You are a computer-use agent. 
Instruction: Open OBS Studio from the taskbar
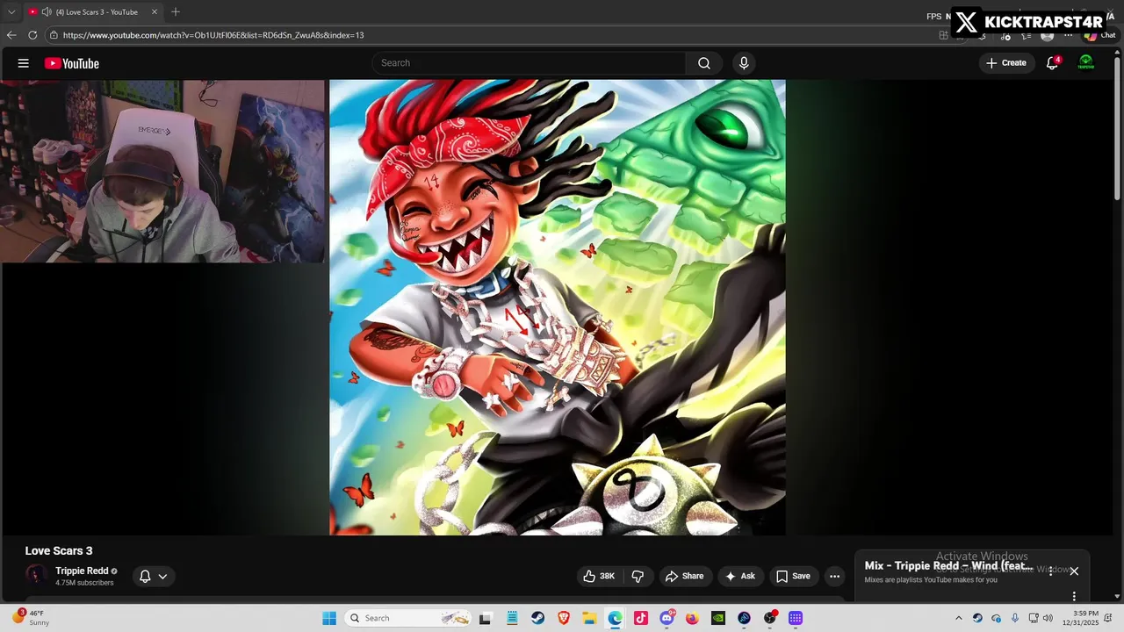[x=770, y=618]
